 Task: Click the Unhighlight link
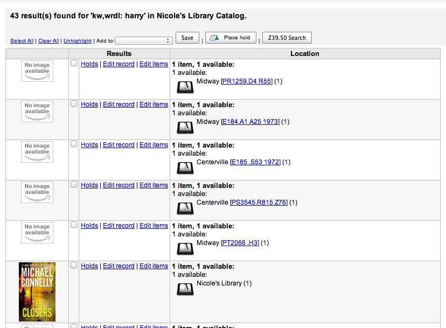[x=78, y=41]
